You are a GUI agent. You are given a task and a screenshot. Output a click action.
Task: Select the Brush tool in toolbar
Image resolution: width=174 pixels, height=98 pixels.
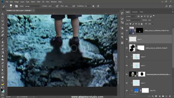[x=2, y=39]
